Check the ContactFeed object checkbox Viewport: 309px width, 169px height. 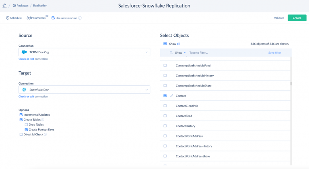click(165, 116)
